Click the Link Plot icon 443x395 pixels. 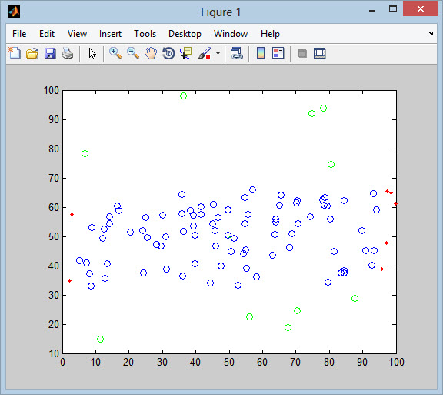236,53
